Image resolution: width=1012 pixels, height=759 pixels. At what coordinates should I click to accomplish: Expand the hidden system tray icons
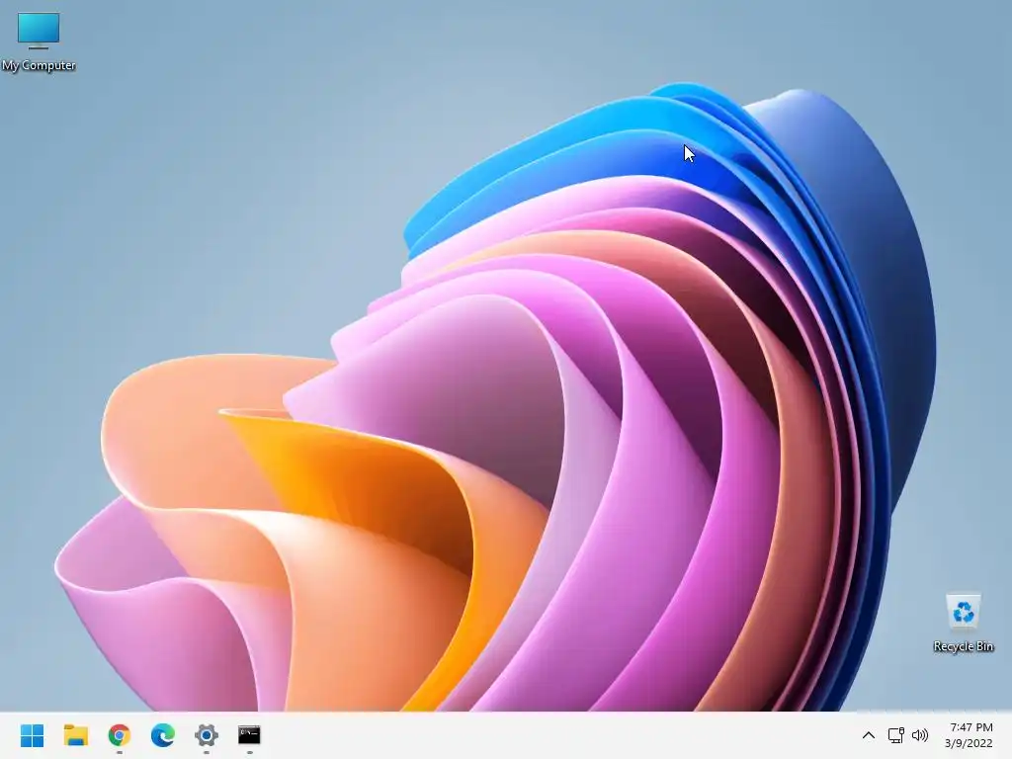point(869,735)
